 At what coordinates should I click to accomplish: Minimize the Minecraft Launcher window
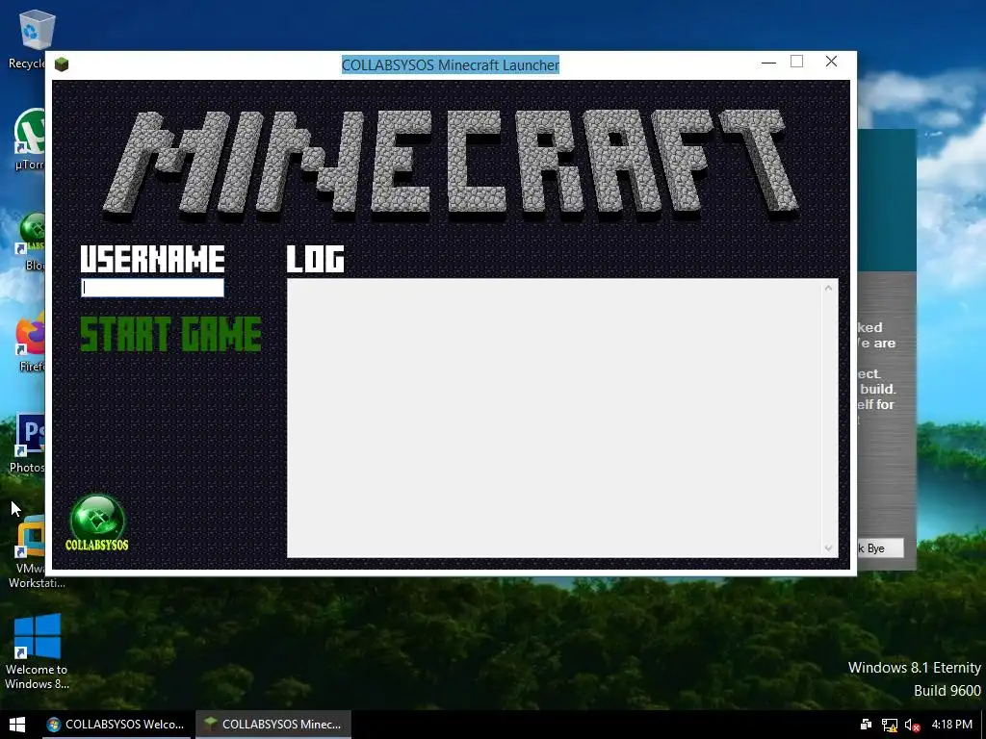[x=768, y=63]
